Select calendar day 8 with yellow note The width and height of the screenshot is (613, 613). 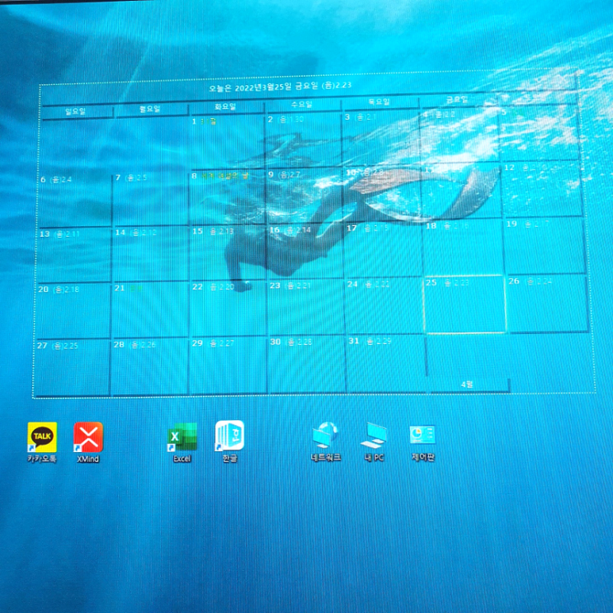227,197
